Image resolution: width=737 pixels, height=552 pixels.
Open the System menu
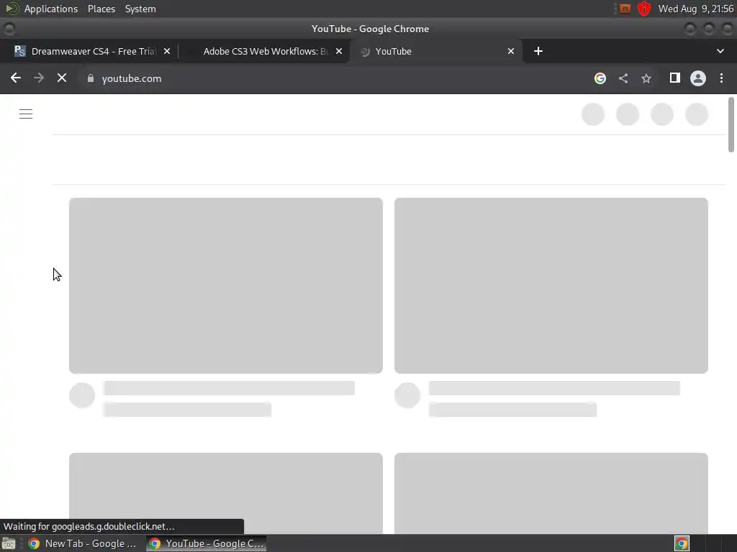[140, 9]
